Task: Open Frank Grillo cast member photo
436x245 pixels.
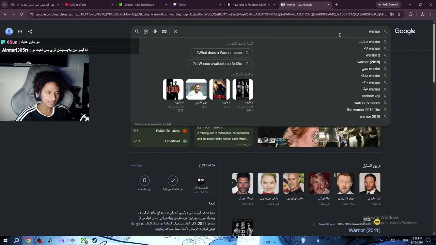Action: point(243,183)
